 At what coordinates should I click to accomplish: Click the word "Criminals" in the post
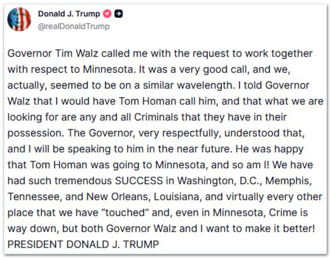pyautogui.click(x=156, y=117)
